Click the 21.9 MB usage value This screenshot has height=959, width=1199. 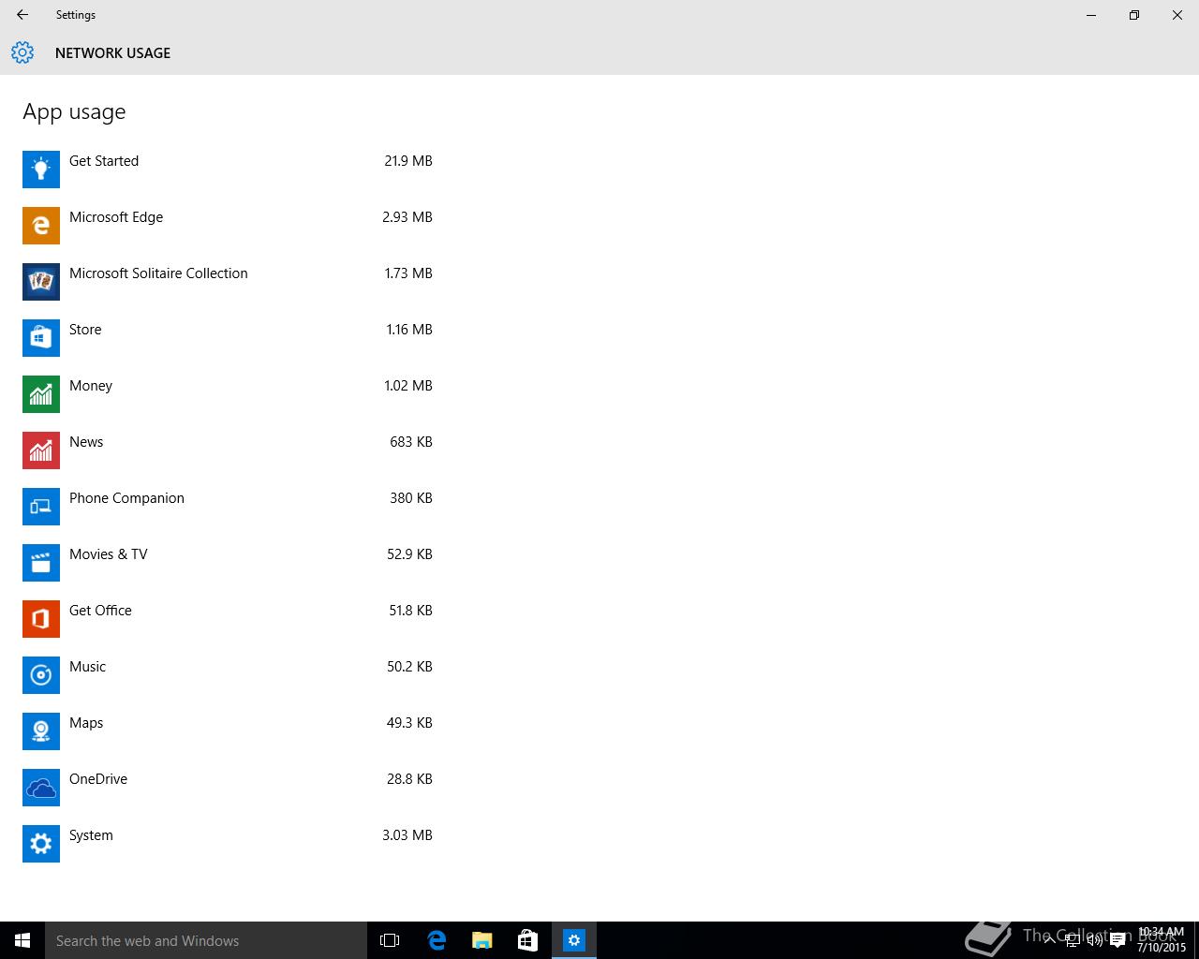pyautogui.click(x=408, y=161)
